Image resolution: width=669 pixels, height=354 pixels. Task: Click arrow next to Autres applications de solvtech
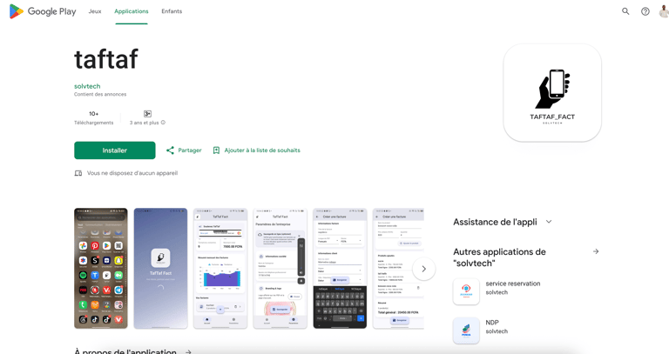(x=596, y=251)
